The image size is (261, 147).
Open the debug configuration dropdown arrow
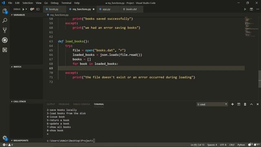click(x=26, y=9)
